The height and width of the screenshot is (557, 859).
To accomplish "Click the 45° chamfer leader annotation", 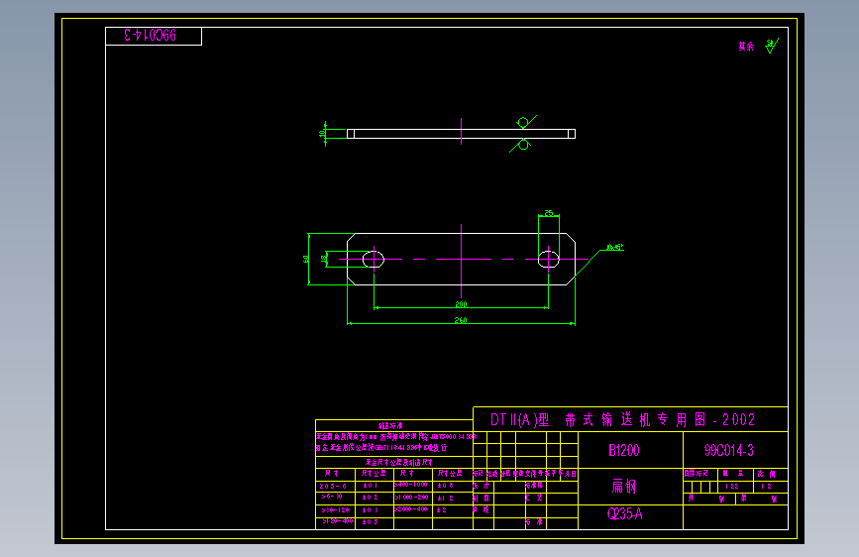I will [x=614, y=247].
